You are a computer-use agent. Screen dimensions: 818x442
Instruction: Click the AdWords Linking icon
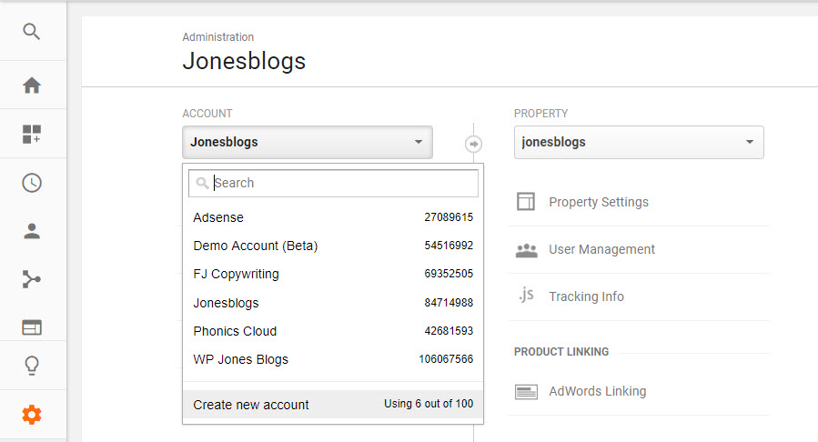pos(526,391)
